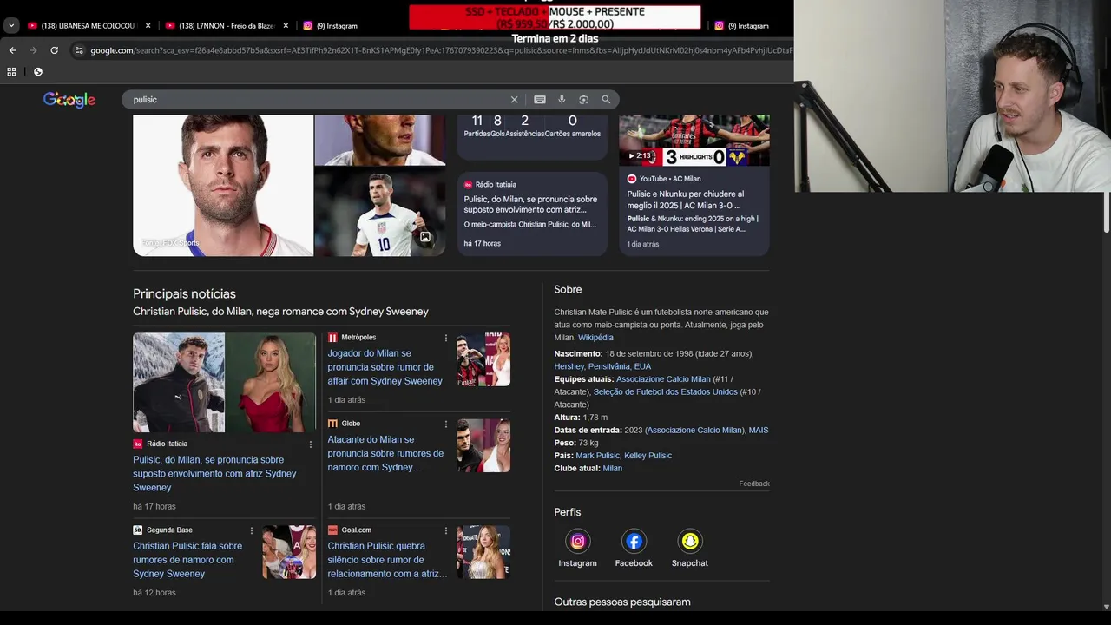Open the tab search dropdown arrow
Viewport: 1111px width, 625px height.
(x=11, y=26)
